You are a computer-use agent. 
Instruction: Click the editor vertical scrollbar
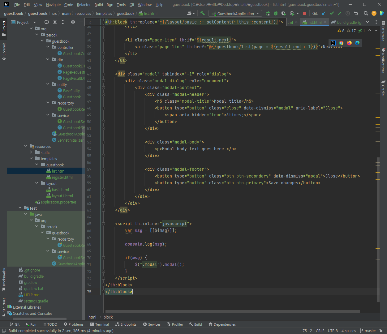(x=378, y=229)
